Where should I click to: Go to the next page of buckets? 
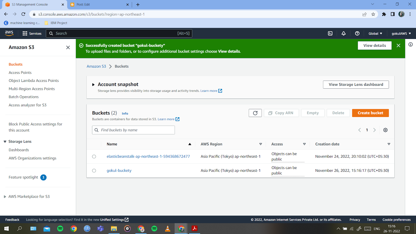click(x=375, y=130)
